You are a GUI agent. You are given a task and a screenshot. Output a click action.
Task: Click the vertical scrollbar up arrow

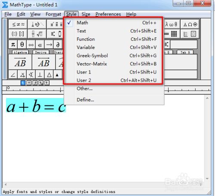(207, 98)
